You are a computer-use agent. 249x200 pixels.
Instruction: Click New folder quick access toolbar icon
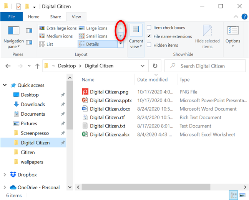[x=27, y=7]
